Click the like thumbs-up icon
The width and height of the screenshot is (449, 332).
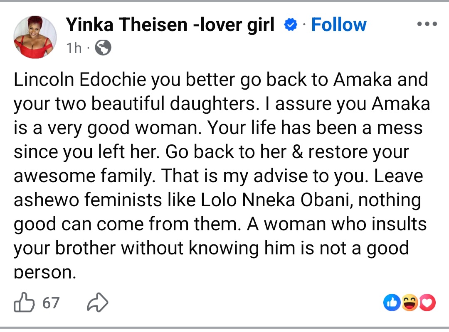coord(25,303)
